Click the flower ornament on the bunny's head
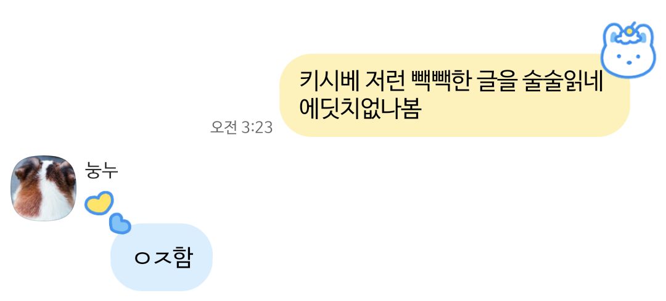Viewport: 666px width, 301px height. click(x=628, y=35)
